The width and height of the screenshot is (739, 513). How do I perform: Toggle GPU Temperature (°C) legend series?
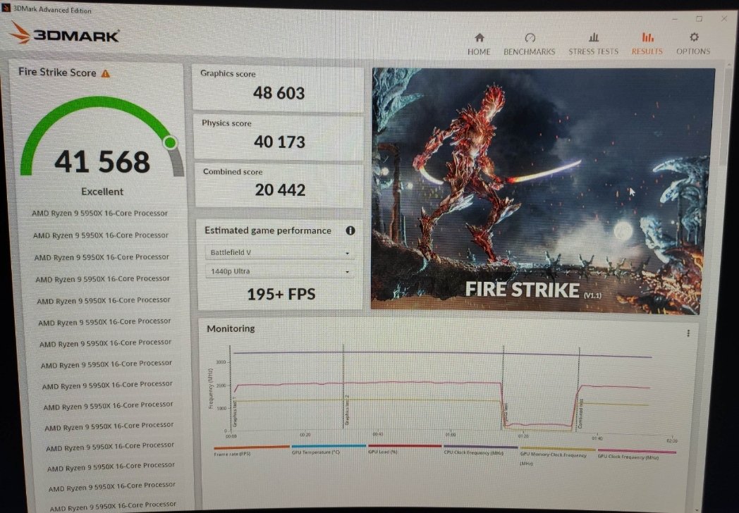329,449
